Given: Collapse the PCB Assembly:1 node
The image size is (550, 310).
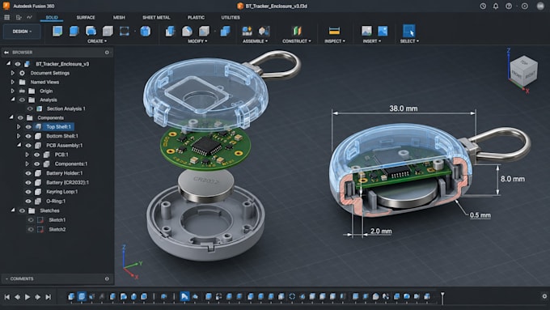Looking at the screenshot, I should pyautogui.click(x=19, y=145).
